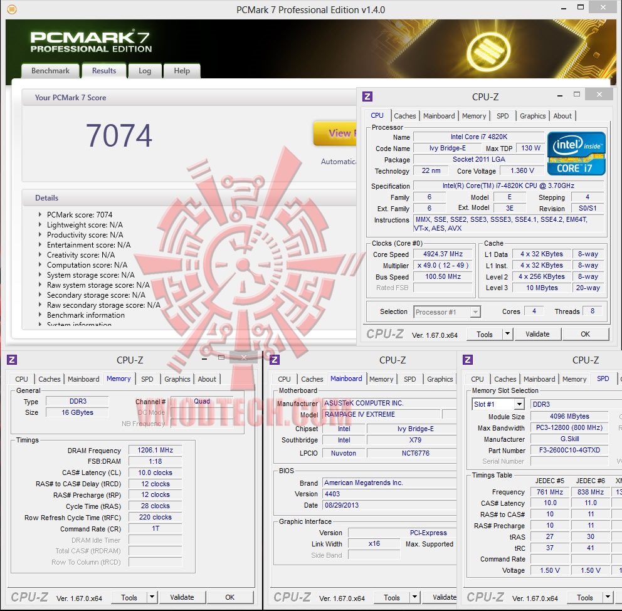Viewport: 622px width, 611px height.
Task: Expand the Lightweight score detail row
Action: coord(40,224)
